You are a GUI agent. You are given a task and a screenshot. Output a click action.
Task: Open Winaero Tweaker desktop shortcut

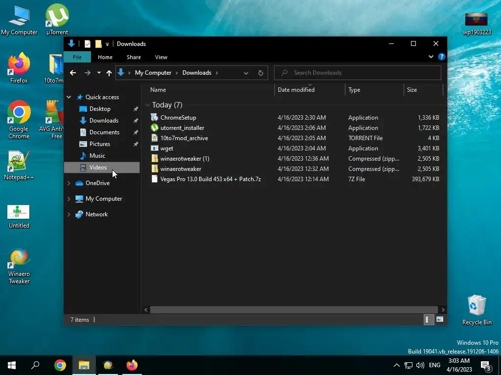[x=19, y=266]
